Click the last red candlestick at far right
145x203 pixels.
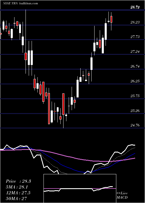[x=111, y=19]
